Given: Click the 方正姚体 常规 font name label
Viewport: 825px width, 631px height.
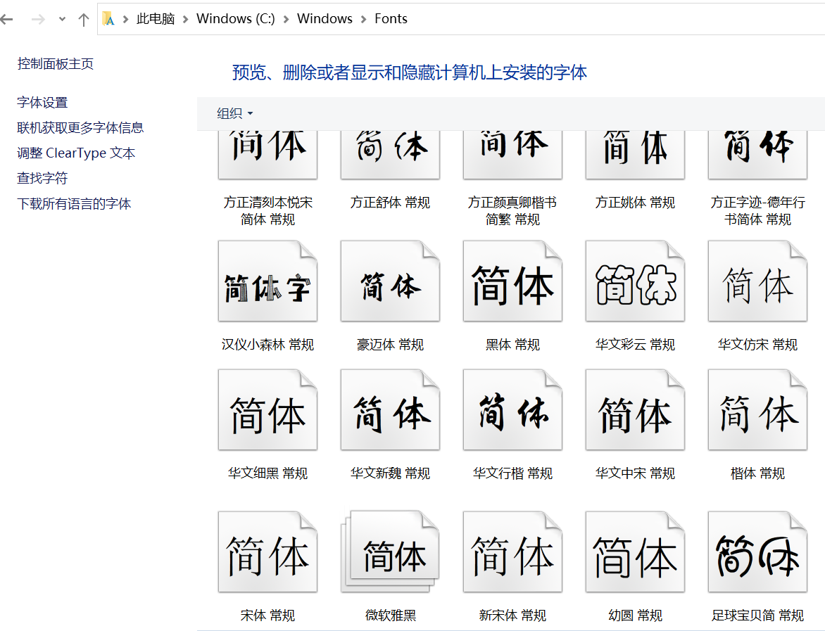Looking at the screenshot, I should [x=635, y=203].
